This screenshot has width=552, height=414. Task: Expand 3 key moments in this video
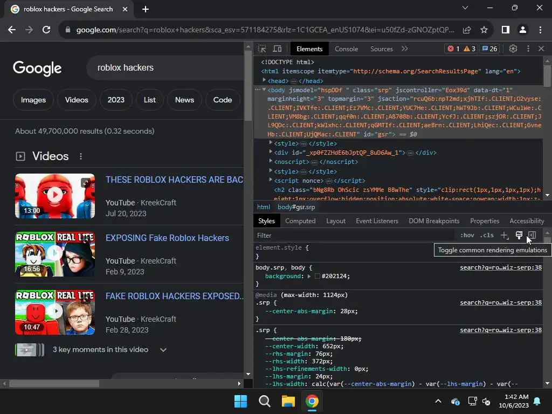(x=163, y=350)
